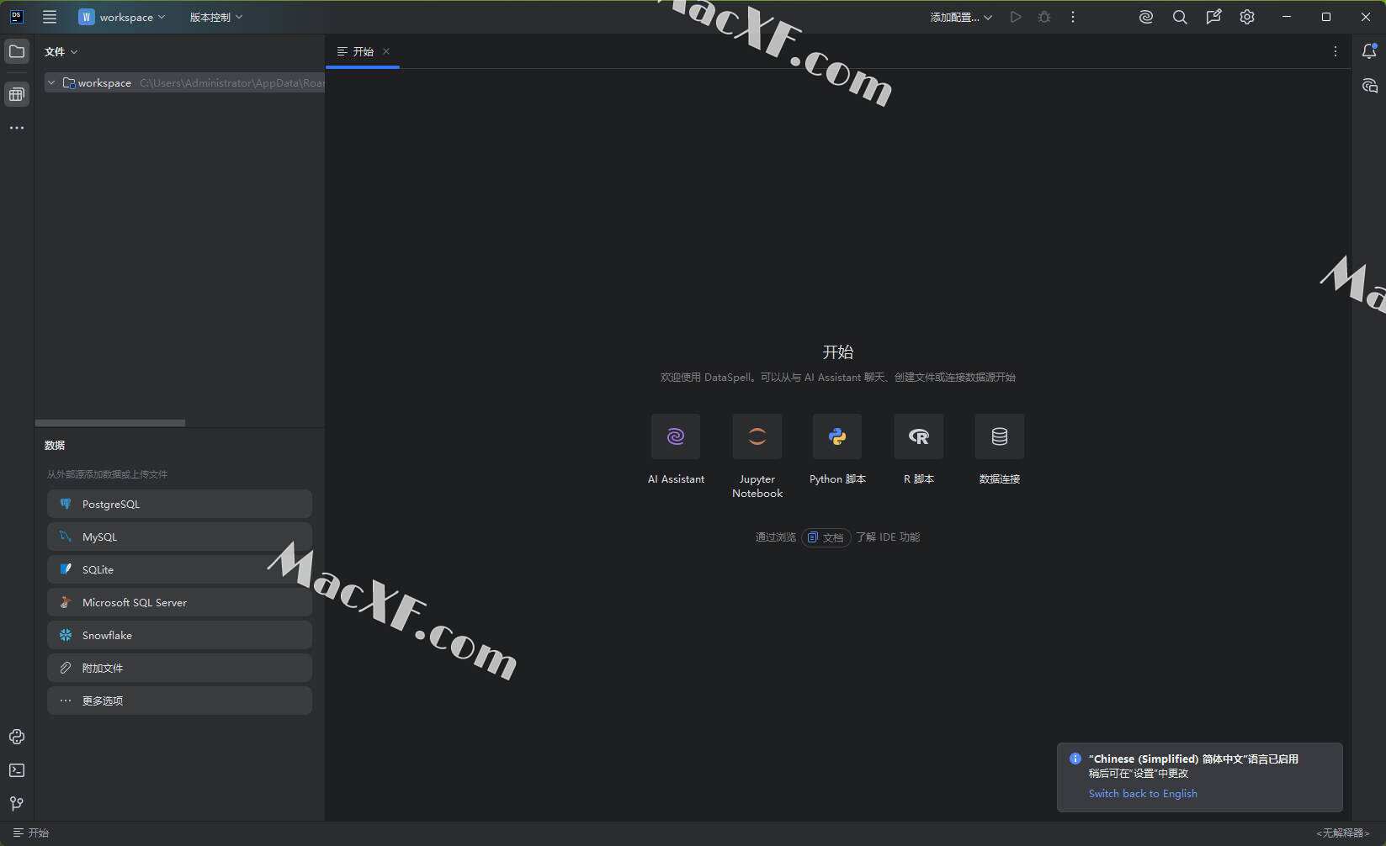Open the Git tool window
The height and width of the screenshot is (846, 1386).
pyautogui.click(x=17, y=804)
